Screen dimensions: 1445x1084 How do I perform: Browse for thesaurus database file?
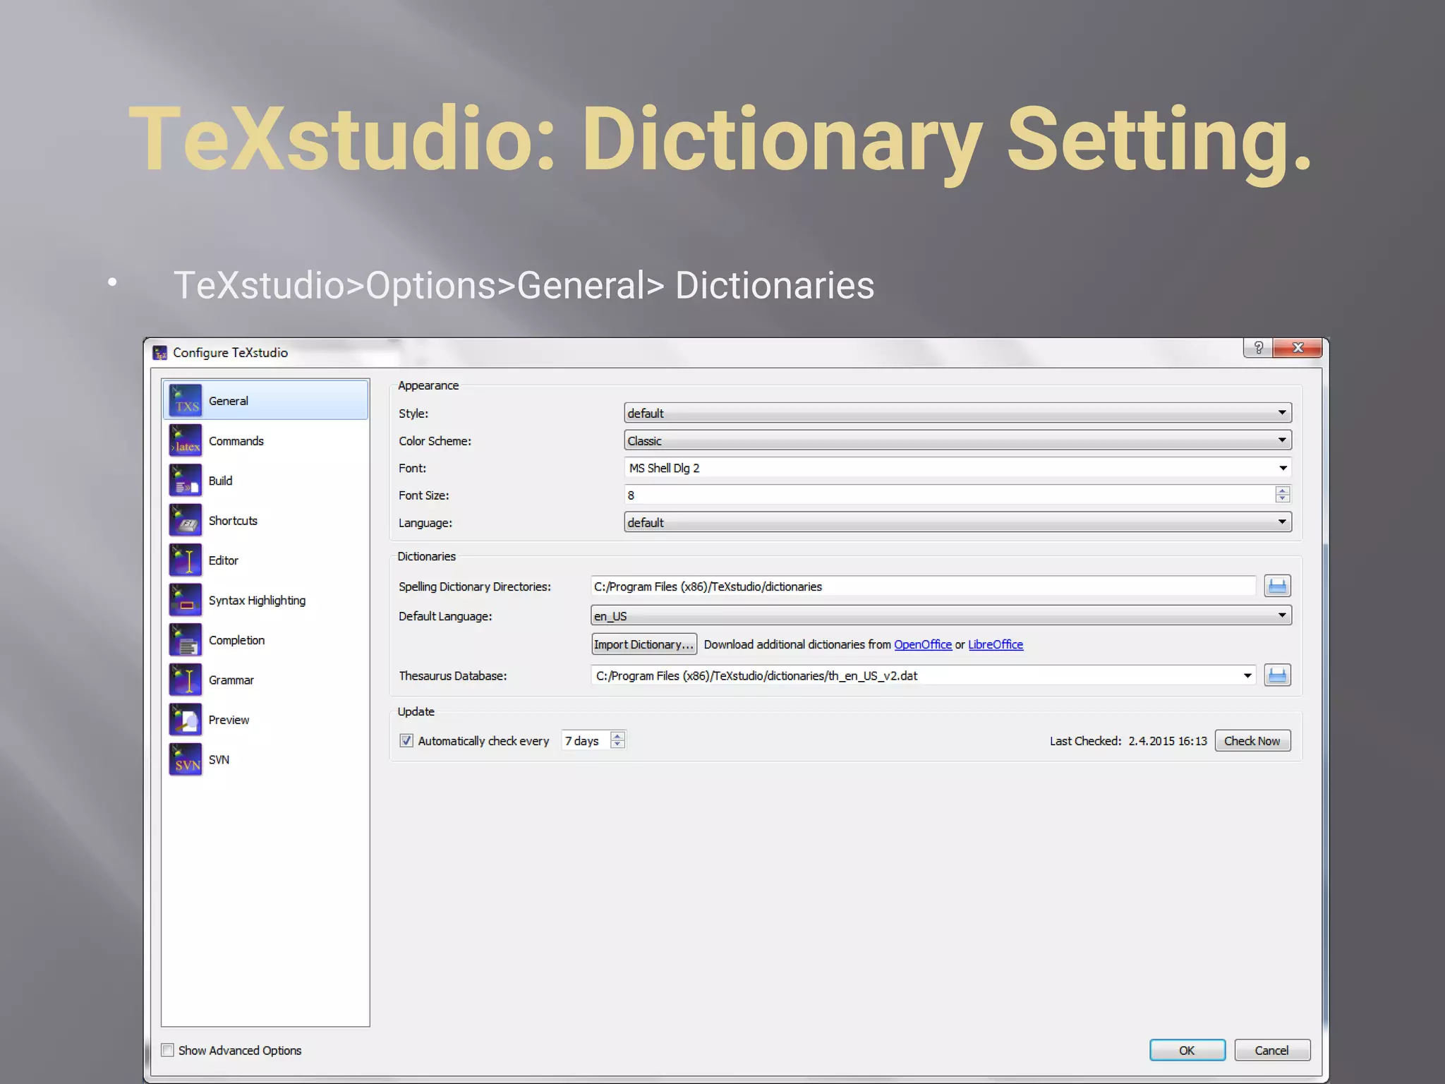(x=1277, y=675)
